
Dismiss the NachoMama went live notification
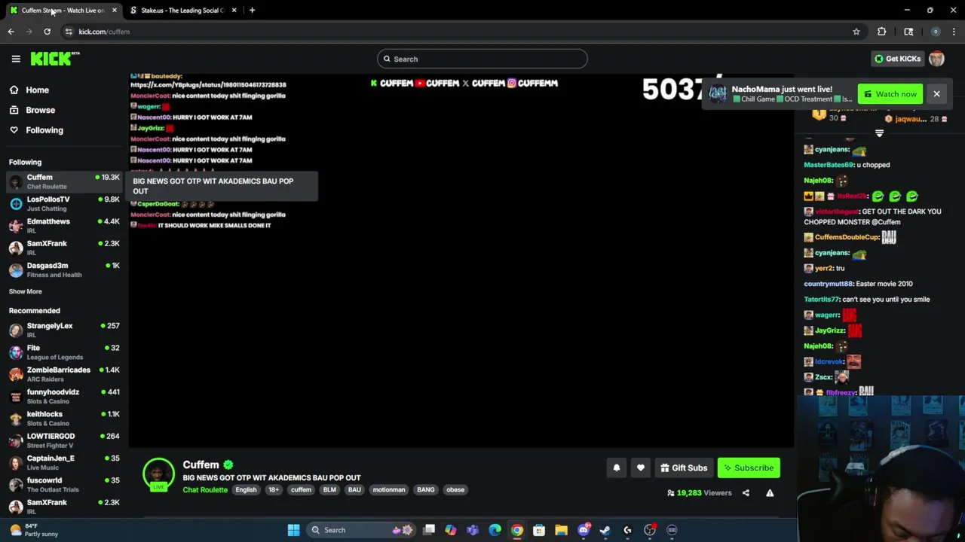pyautogui.click(x=936, y=94)
